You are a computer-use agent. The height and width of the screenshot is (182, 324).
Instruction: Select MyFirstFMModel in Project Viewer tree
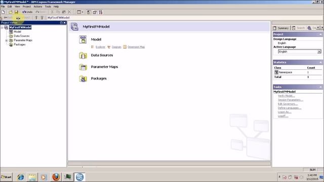coord(20,27)
